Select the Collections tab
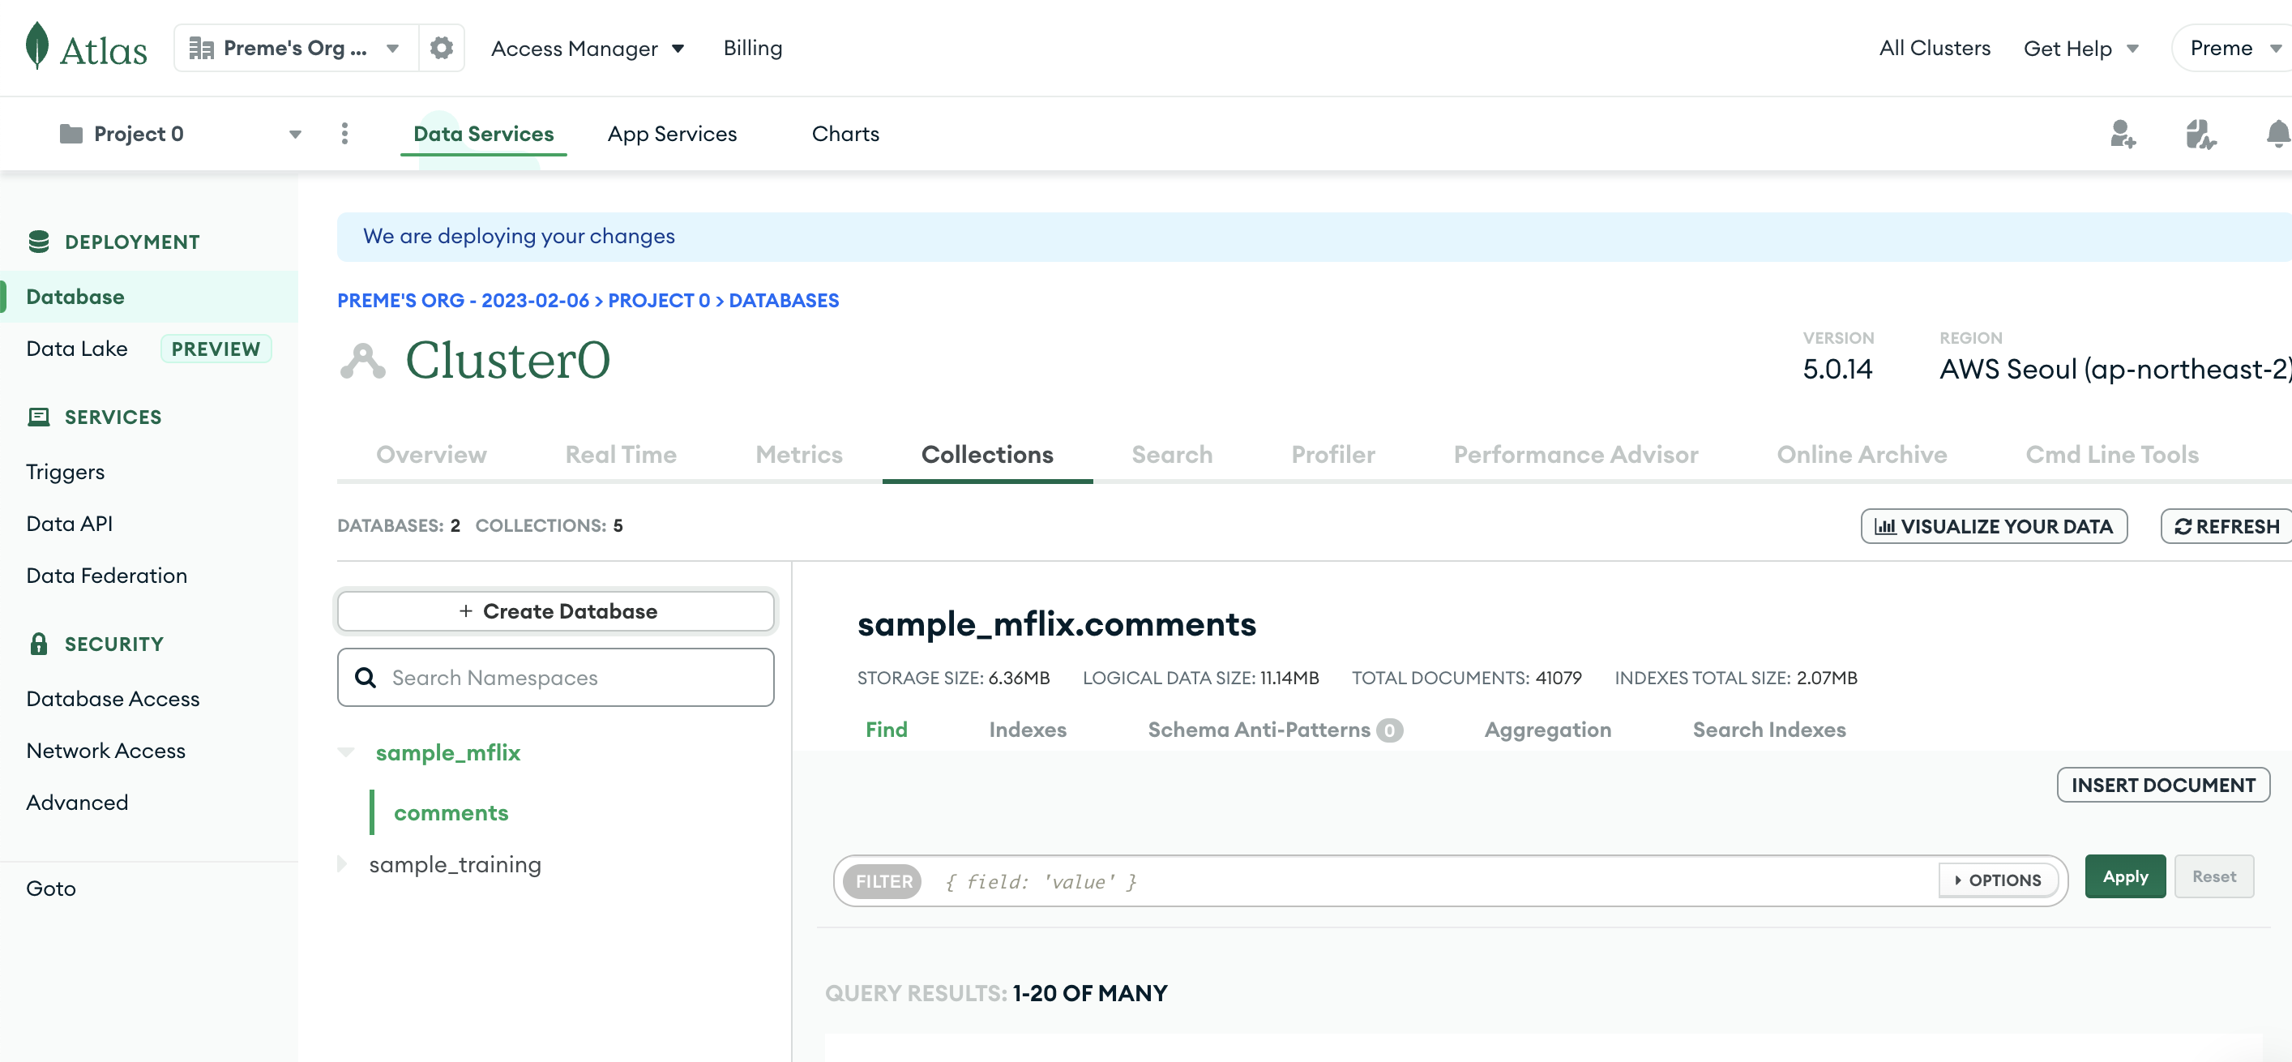The image size is (2292, 1062). 988,455
